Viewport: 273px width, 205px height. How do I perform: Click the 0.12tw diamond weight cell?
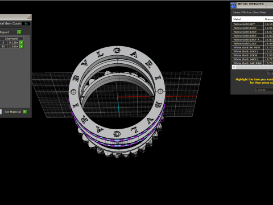[x=14, y=43]
